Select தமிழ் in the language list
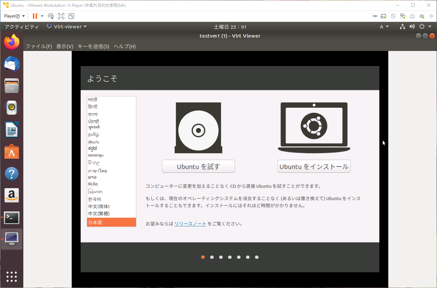This screenshot has width=437, height=288. click(111, 135)
